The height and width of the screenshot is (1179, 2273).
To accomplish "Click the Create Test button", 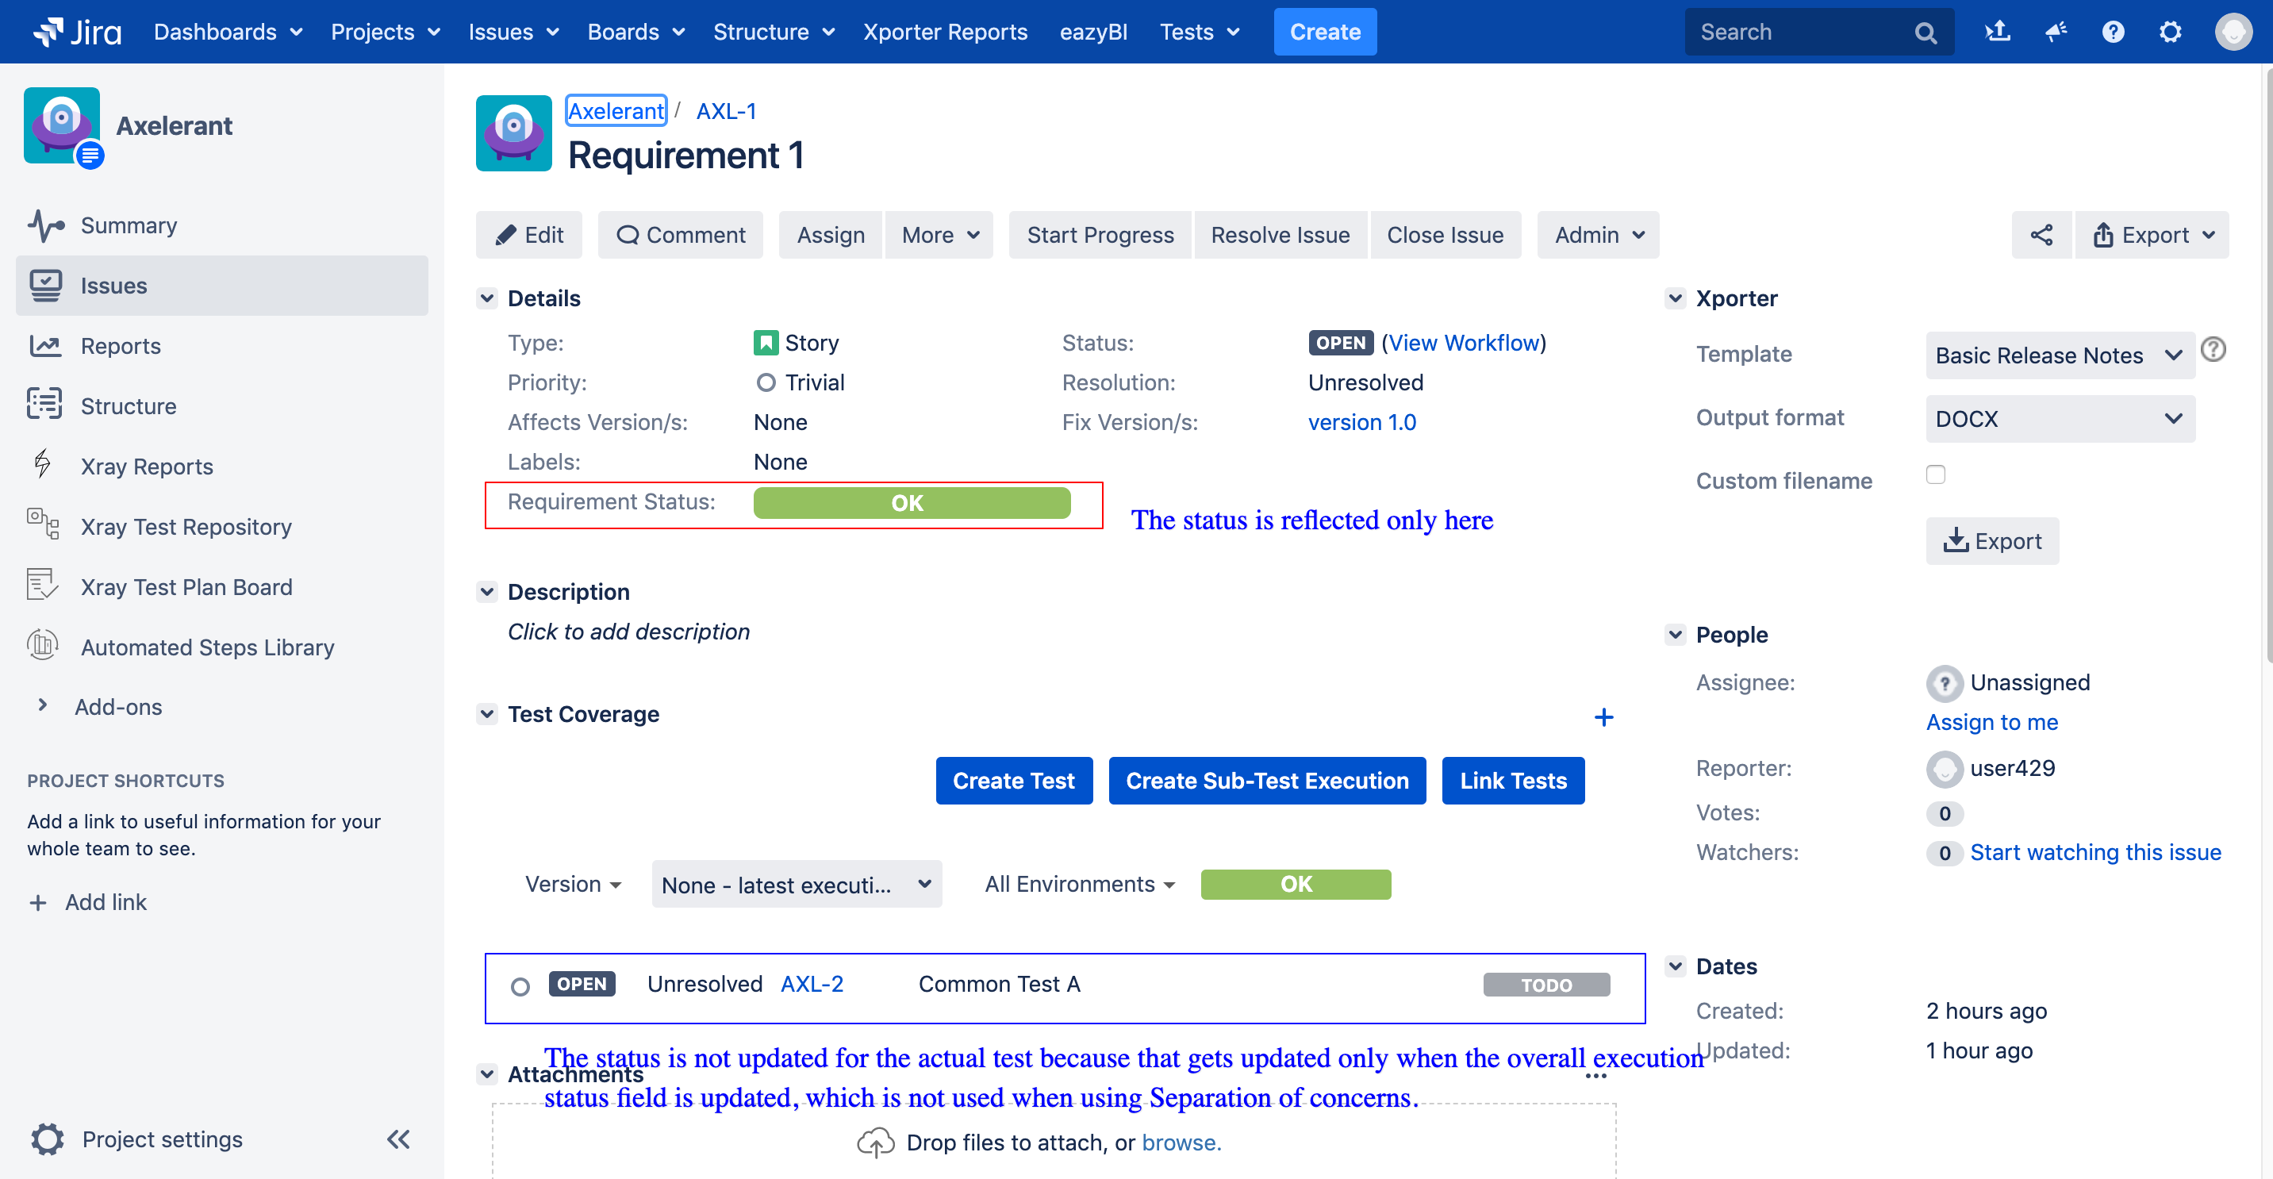I will pyautogui.click(x=1015, y=781).
